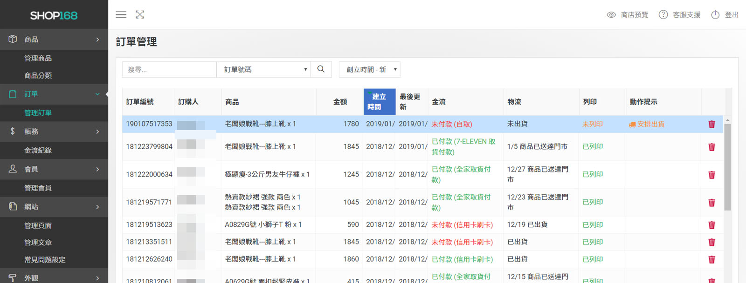This screenshot has height=283, width=746.
Task: Click 已付款 (7-ELEVEN 取貨付款) status
Action: tap(463, 146)
